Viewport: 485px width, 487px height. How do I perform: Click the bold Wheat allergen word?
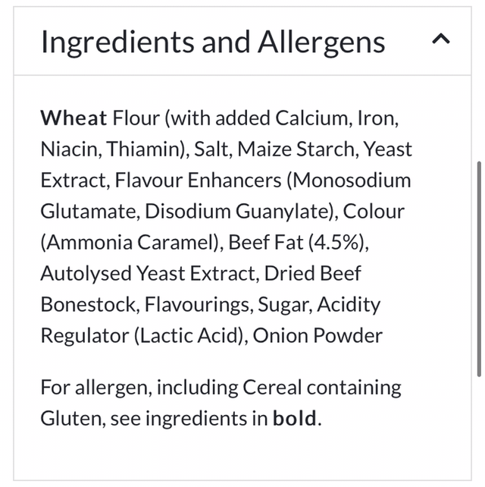click(74, 118)
